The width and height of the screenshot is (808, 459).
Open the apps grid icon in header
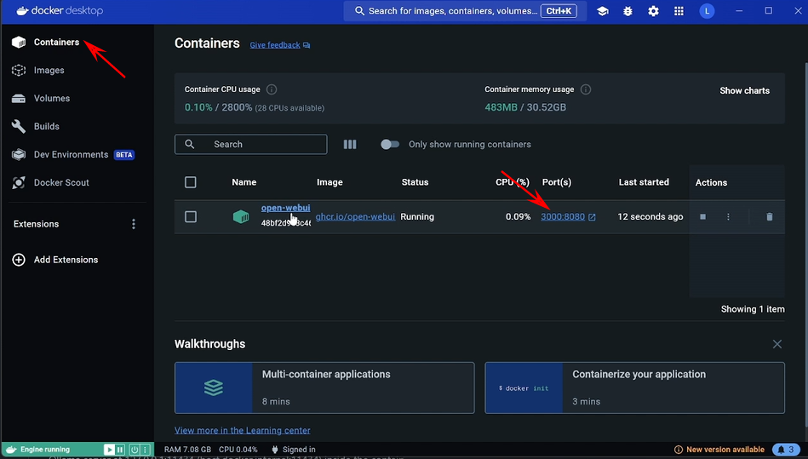click(x=679, y=11)
